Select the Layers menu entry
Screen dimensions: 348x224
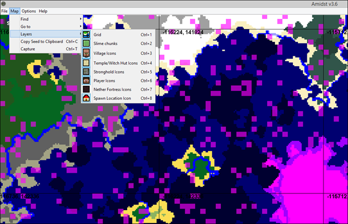click(46, 34)
